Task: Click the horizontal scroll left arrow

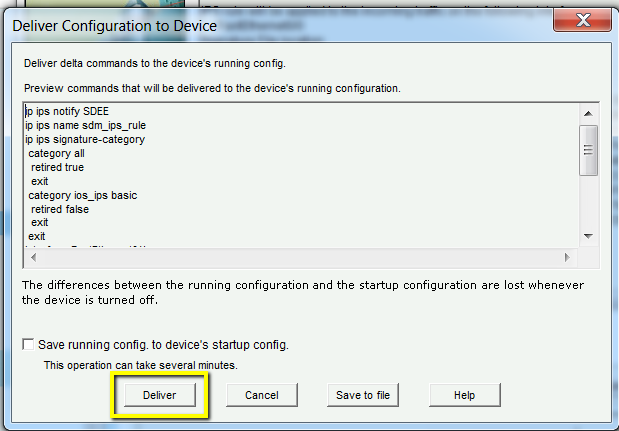Action: click(33, 257)
